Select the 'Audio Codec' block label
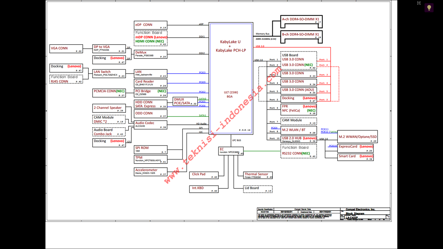Viewport: 443px width, 249px height. coord(145,123)
